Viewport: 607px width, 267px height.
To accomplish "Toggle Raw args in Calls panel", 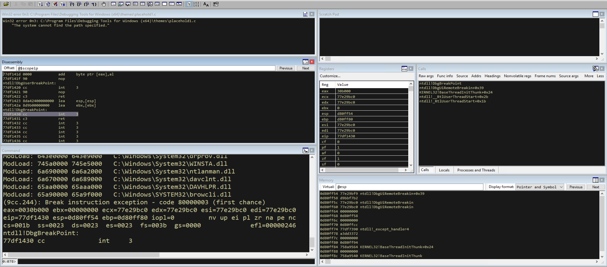I will click(x=426, y=76).
